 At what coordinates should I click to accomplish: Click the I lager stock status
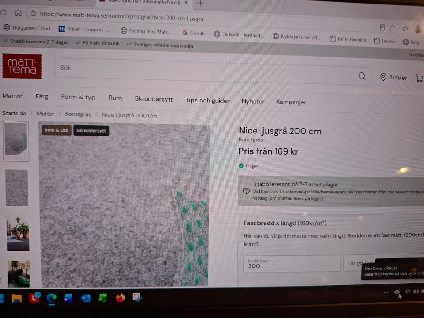click(249, 166)
